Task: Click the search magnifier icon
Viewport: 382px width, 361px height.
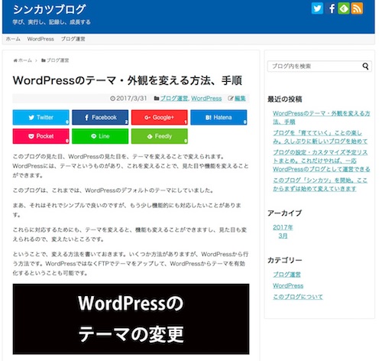Action: coord(365,67)
